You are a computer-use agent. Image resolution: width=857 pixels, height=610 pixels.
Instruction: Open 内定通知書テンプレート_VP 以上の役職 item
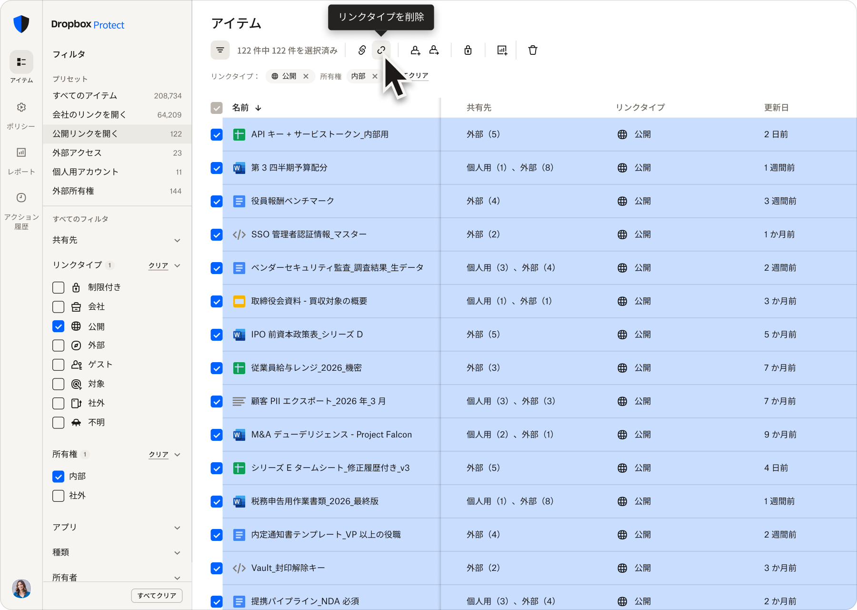326,535
